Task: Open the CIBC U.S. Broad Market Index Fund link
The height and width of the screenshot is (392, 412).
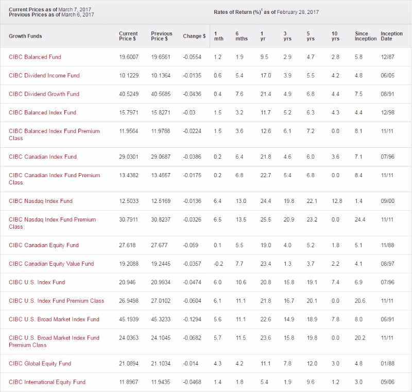Action: pos(54,319)
